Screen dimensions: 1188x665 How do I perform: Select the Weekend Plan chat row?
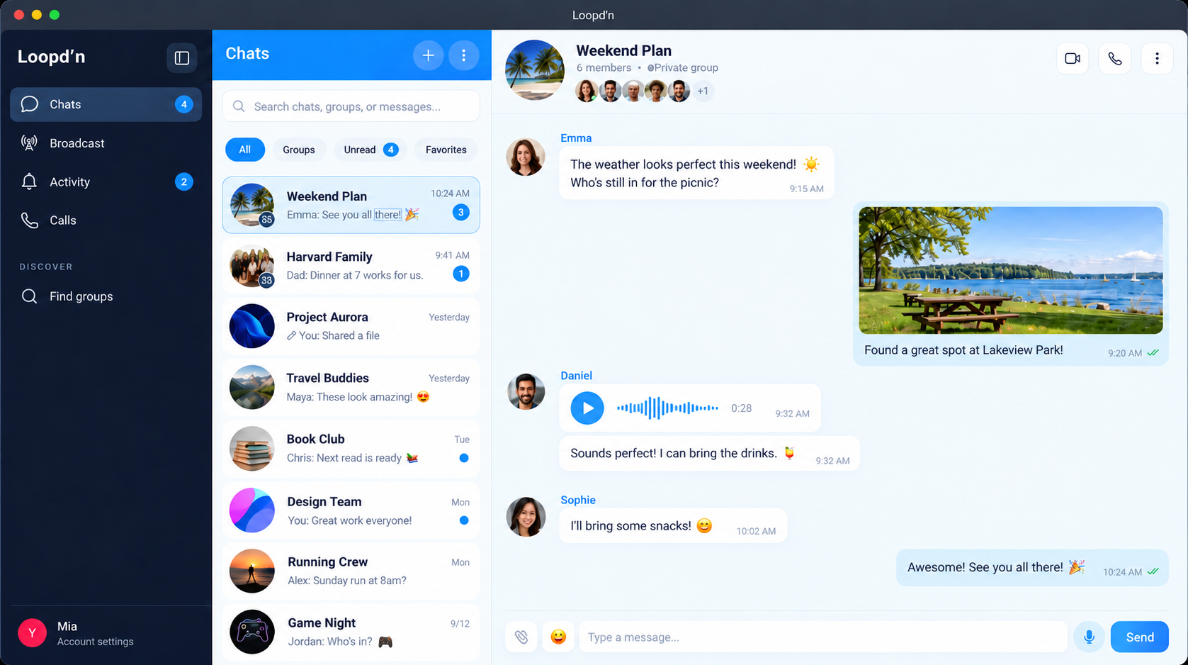pos(351,205)
